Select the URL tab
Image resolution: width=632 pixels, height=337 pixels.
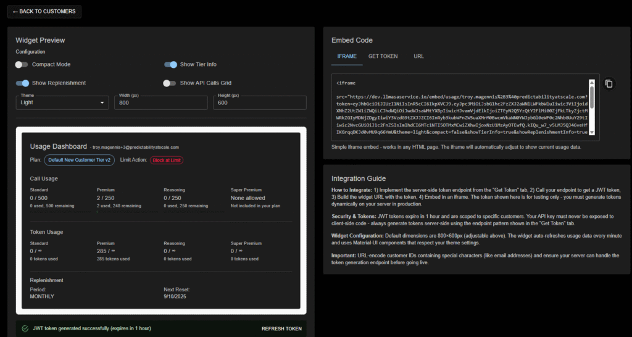(418, 56)
